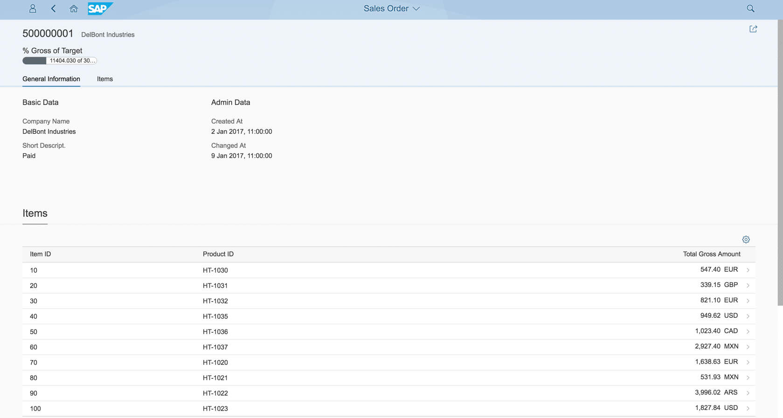This screenshot has width=783, height=418.
Task: Click the Item ID column header
Action: [x=41, y=254]
